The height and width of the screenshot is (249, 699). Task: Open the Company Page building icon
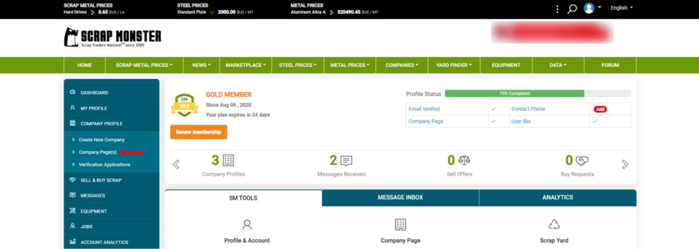click(400, 224)
